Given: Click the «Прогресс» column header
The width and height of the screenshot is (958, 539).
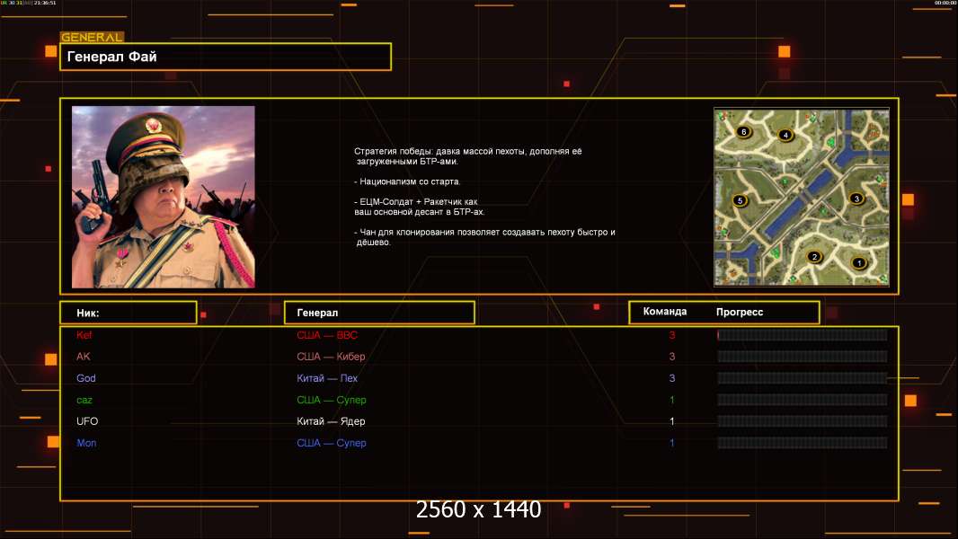Looking at the screenshot, I should [x=740, y=312].
